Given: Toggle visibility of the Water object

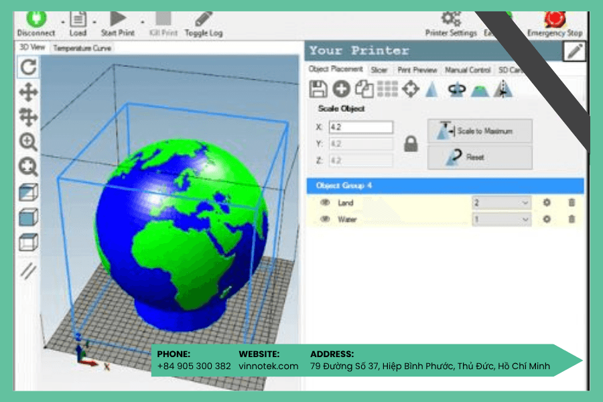Looking at the screenshot, I should click(x=325, y=219).
